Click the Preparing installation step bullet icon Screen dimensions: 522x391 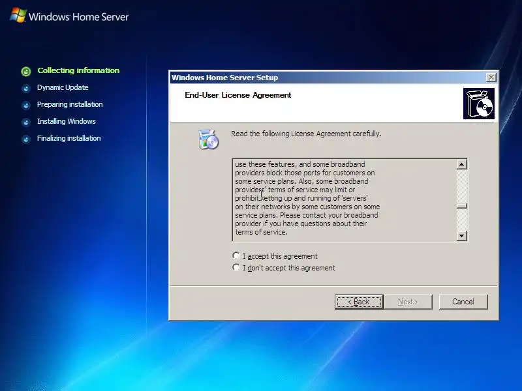click(x=26, y=105)
